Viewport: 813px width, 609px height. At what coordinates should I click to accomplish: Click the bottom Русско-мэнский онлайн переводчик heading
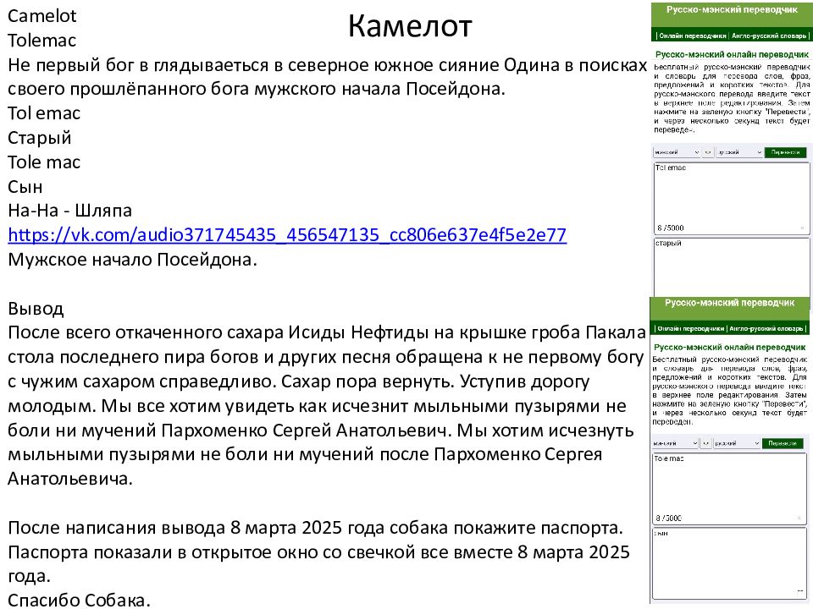pyautogui.click(x=729, y=347)
